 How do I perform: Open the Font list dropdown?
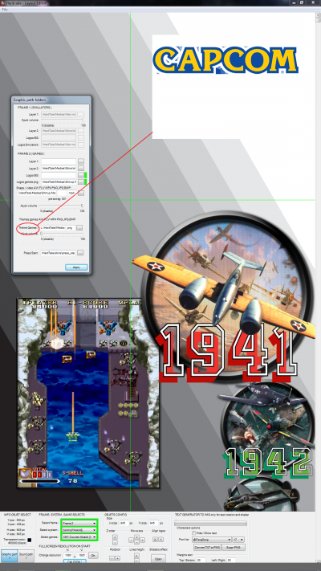point(212,540)
